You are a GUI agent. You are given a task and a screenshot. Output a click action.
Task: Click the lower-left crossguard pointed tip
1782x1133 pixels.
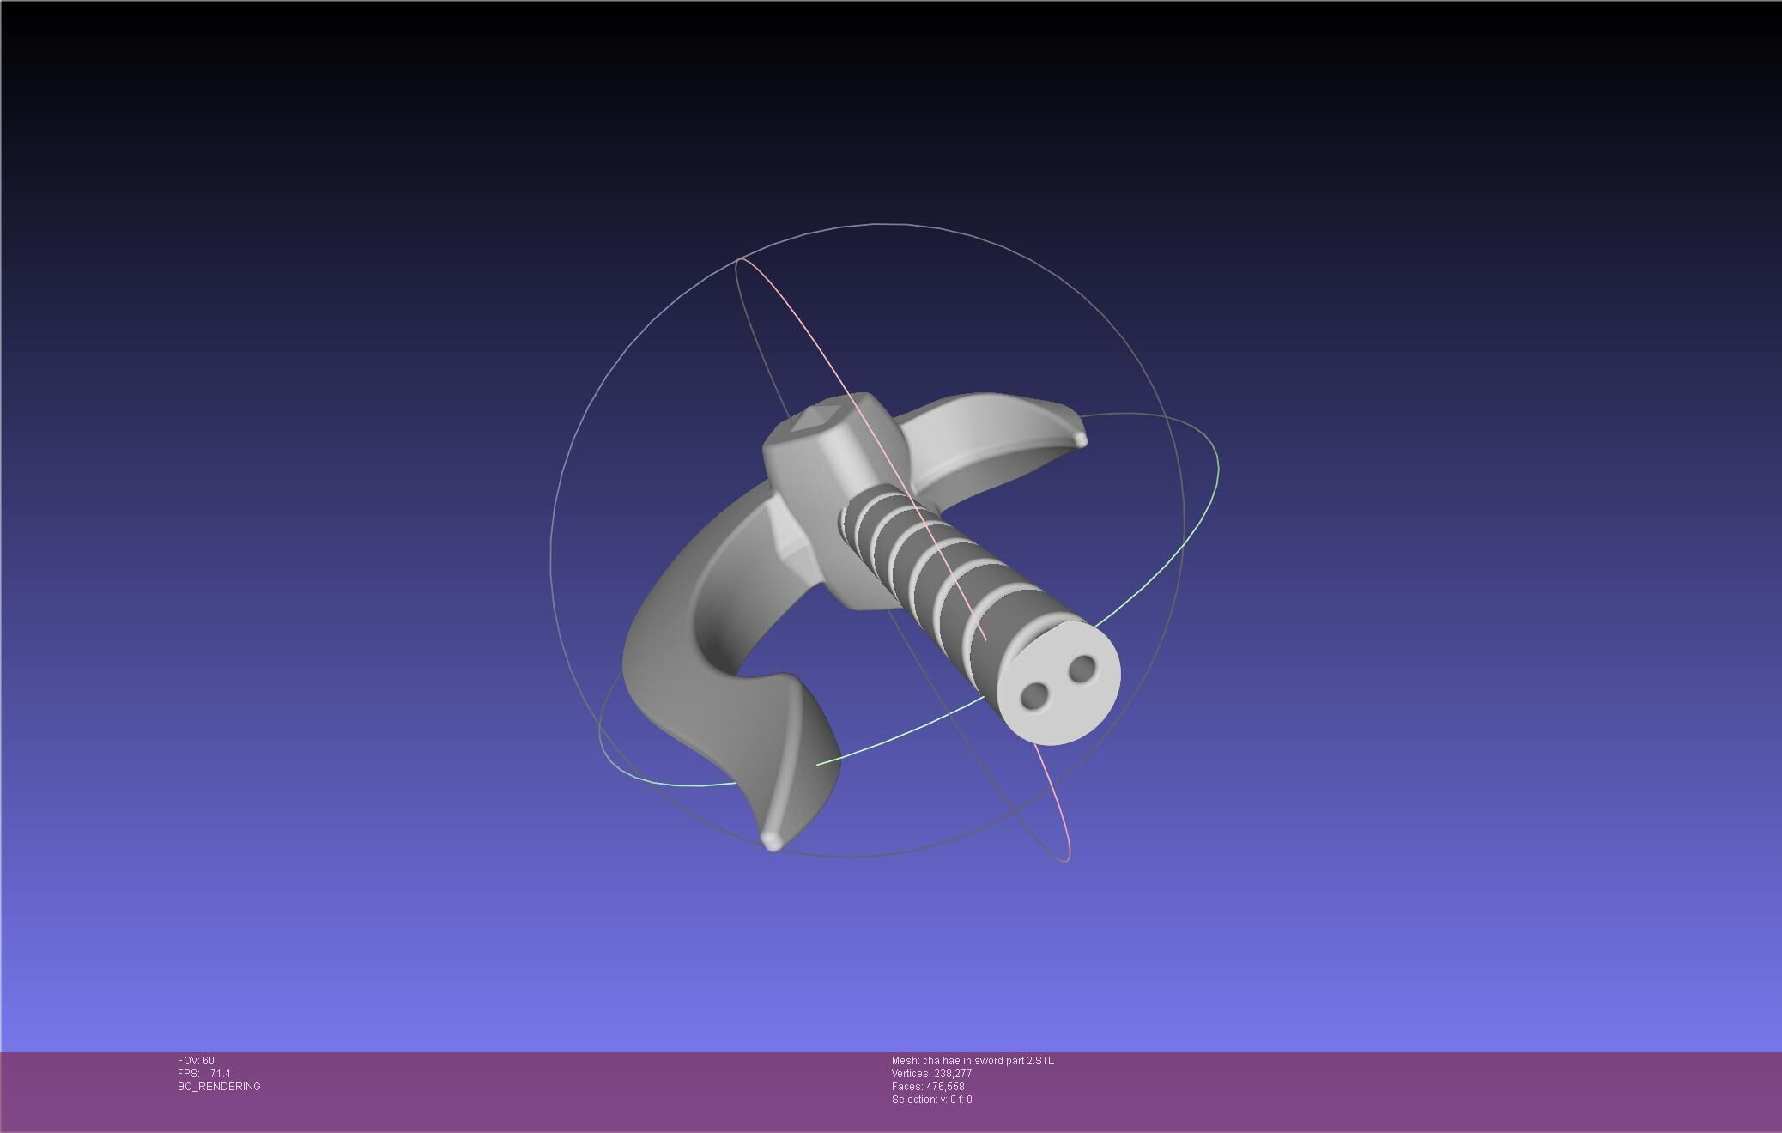pos(772,841)
